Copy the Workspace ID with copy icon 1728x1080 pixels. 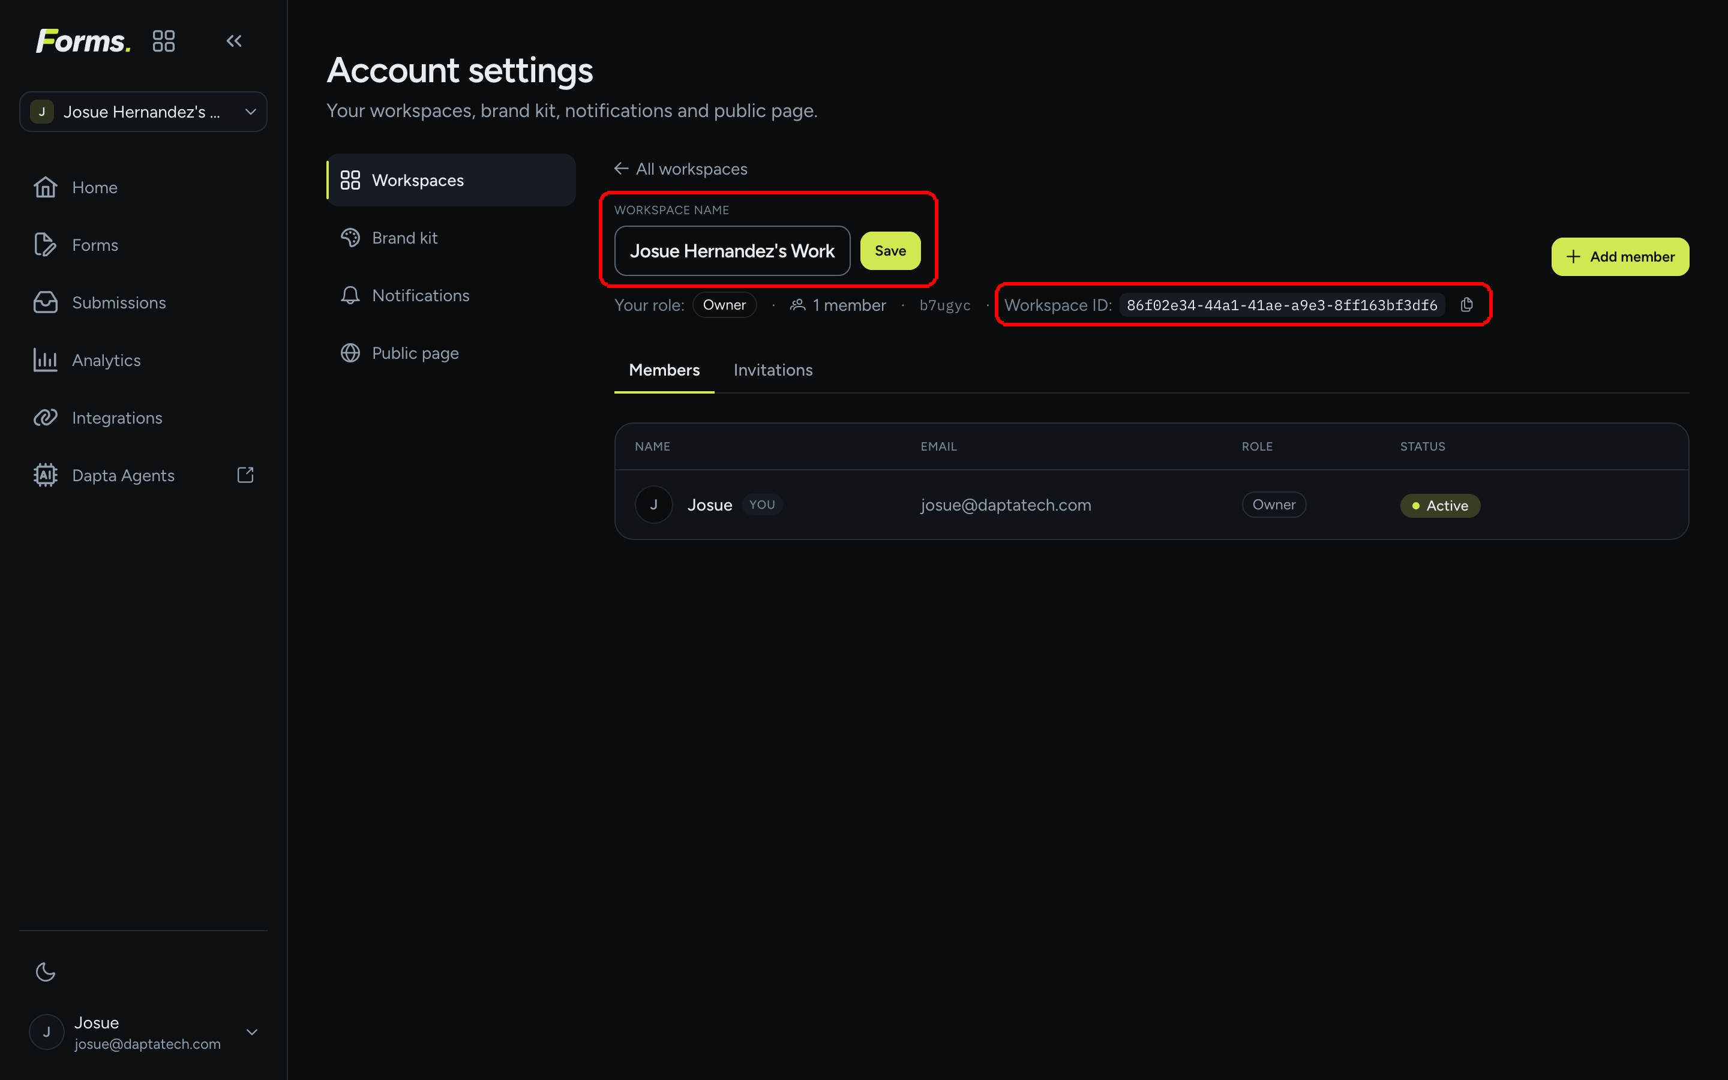[x=1466, y=305]
